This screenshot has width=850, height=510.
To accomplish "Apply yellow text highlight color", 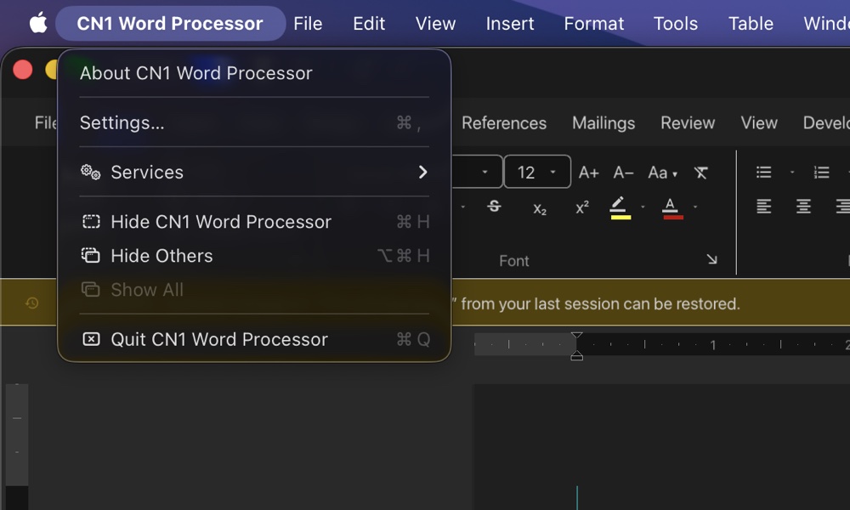I will [620, 207].
